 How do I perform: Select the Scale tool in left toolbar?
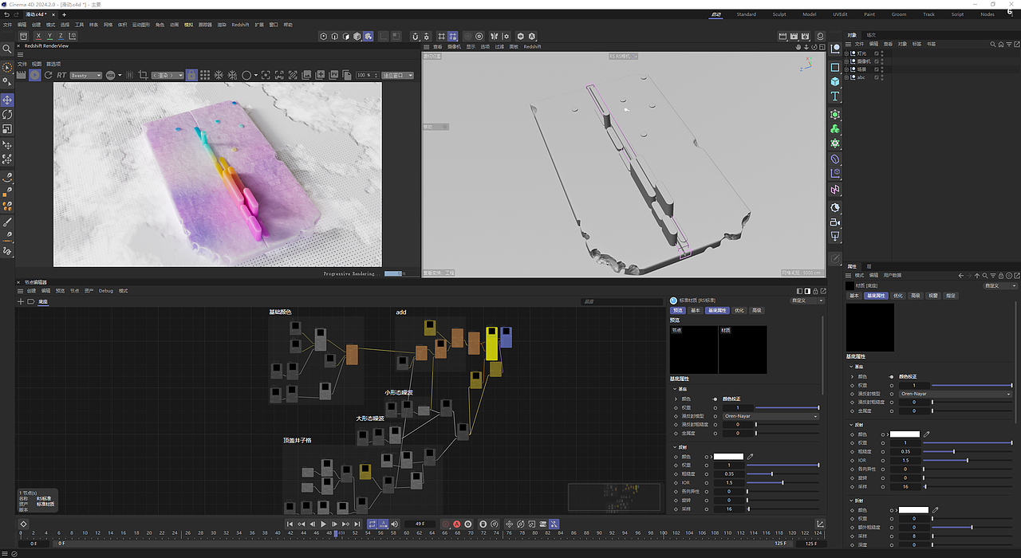click(x=7, y=128)
